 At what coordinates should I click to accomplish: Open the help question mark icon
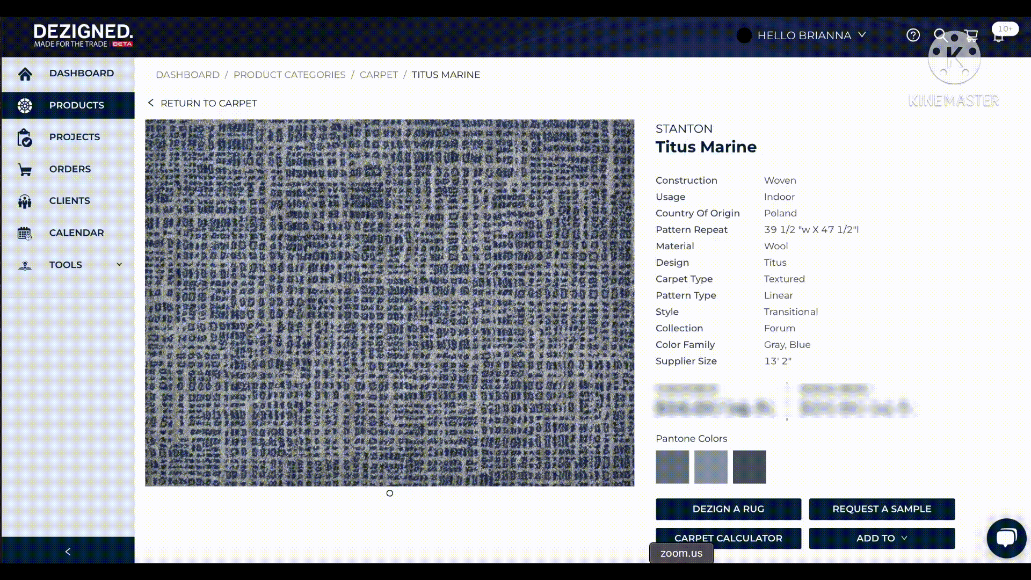pos(913,35)
